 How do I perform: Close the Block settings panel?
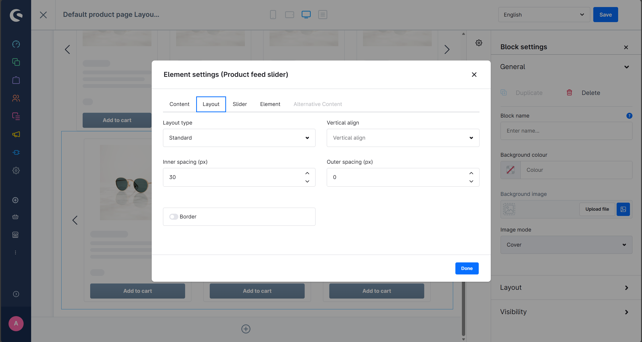pos(626,47)
